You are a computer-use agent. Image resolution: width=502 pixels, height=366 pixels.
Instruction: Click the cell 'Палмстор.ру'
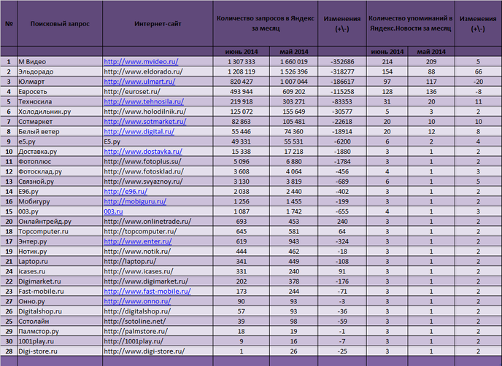coord(60,331)
